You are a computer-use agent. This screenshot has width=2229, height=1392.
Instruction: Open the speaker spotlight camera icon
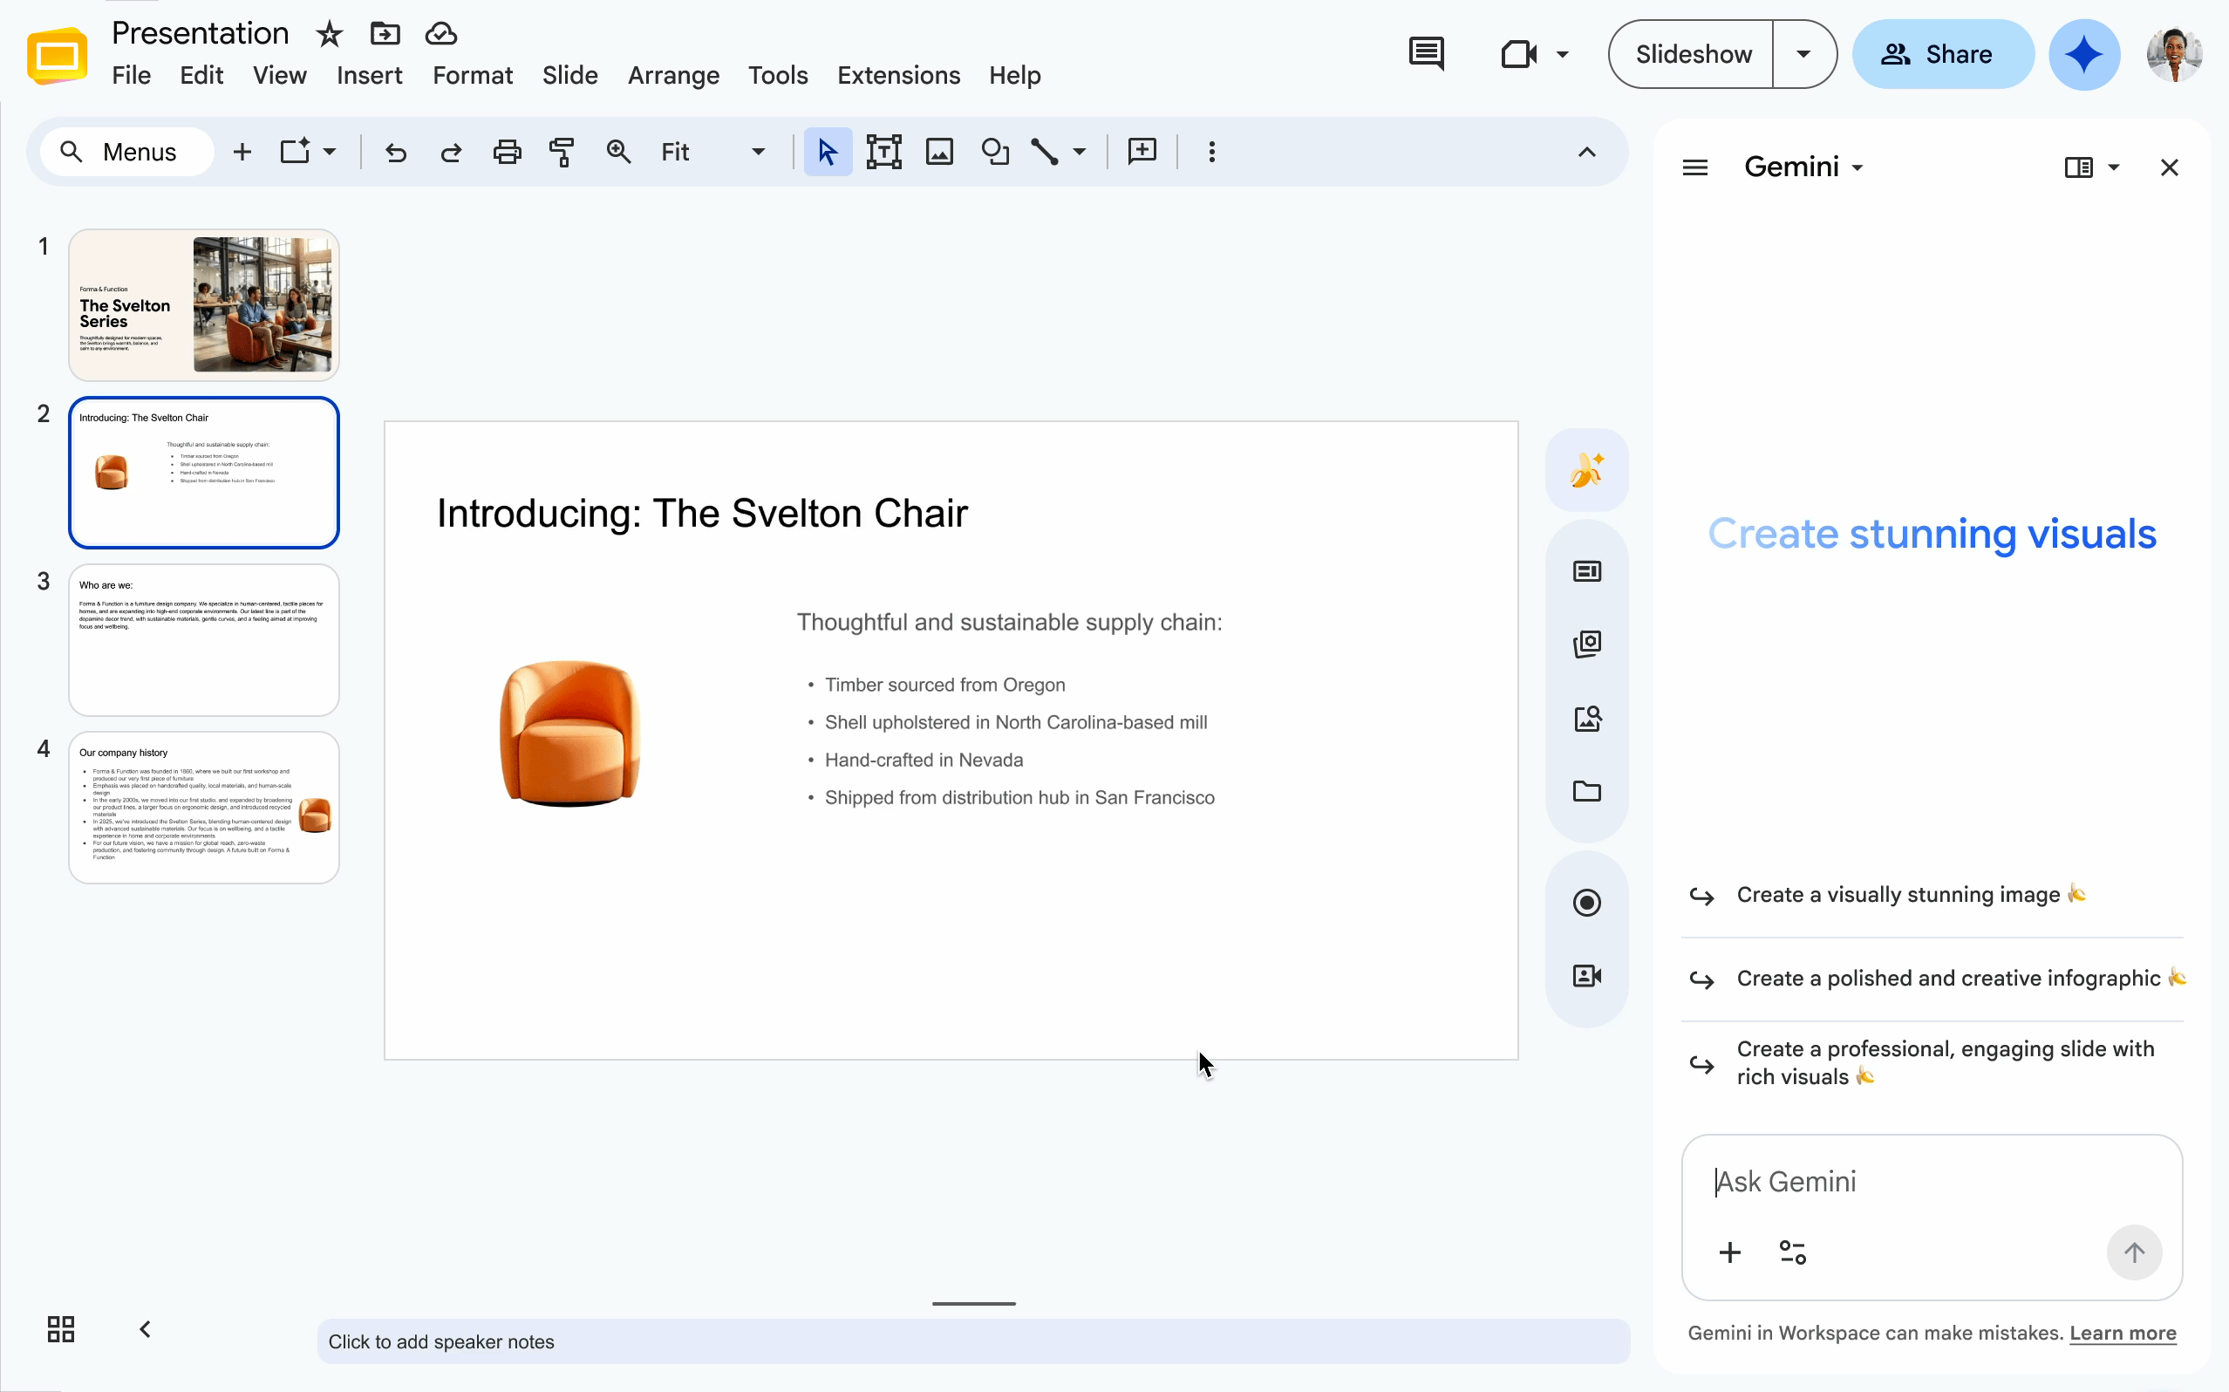tap(1587, 976)
